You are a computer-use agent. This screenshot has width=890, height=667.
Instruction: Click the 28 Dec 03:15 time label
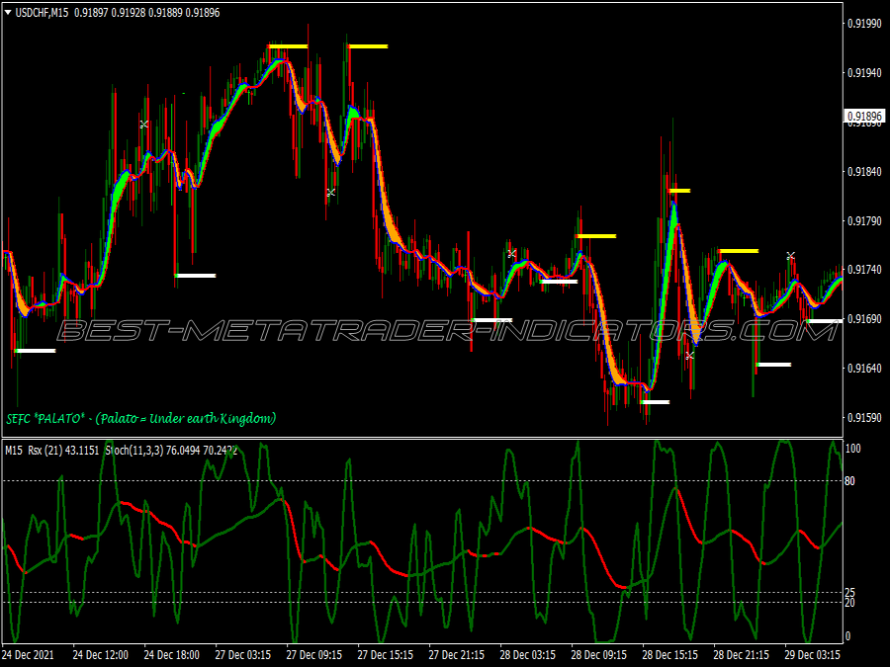[x=528, y=654]
